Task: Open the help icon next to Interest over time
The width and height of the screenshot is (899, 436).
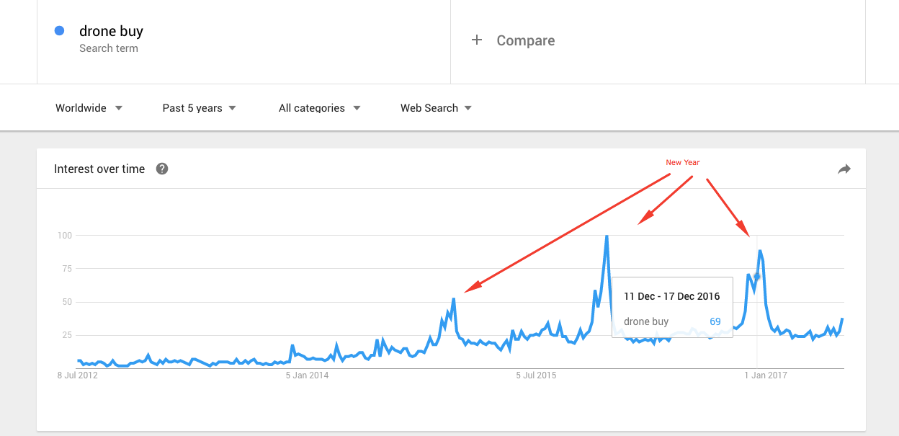Action: click(x=162, y=169)
